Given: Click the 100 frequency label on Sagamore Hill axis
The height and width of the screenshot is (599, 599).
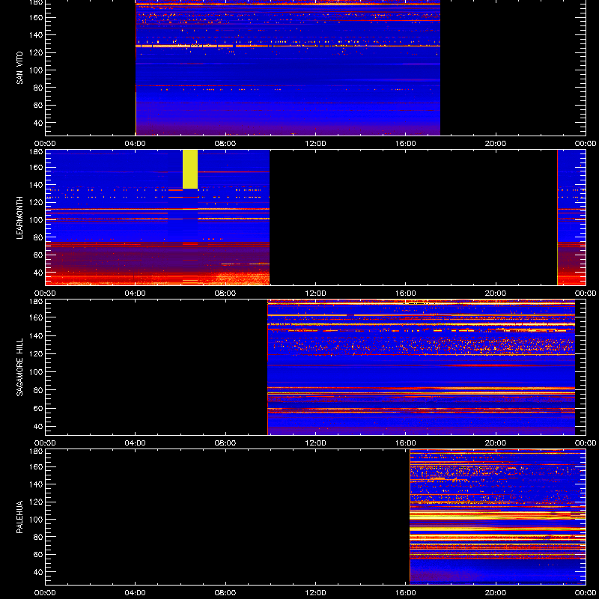Looking at the screenshot, I should (x=36, y=372).
